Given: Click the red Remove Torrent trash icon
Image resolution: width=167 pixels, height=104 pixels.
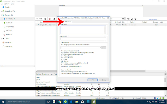Looking at the screenshot, I should (x=50, y=19).
